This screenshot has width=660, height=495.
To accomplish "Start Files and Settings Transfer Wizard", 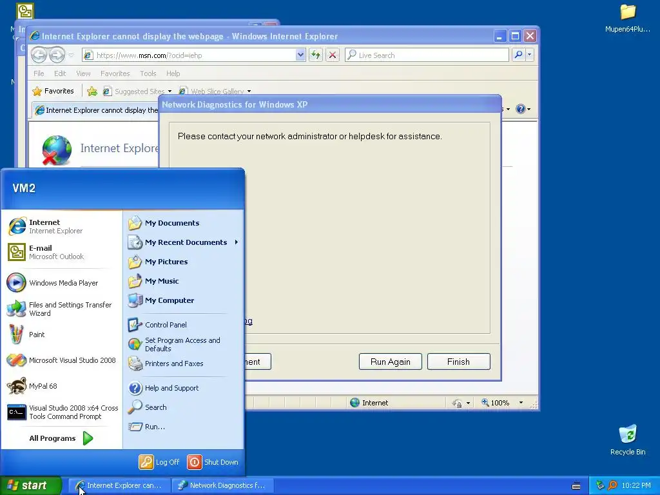I will tap(61, 309).
